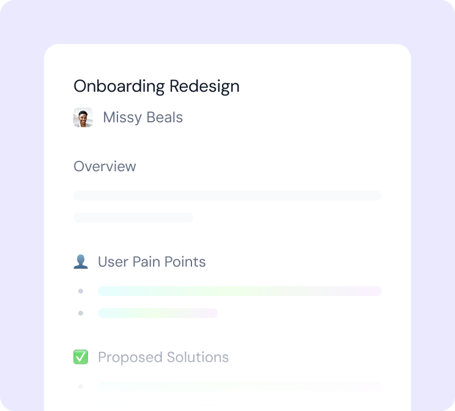This screenshot has width=455, height=411.
Task: Select the "Onboarding Redesign" document title
Action: coord(157,86)
